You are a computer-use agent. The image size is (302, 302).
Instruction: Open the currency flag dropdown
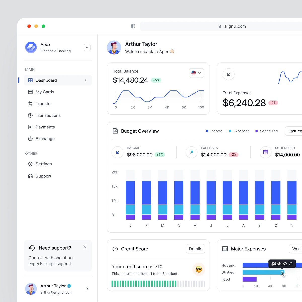(196, 73)
